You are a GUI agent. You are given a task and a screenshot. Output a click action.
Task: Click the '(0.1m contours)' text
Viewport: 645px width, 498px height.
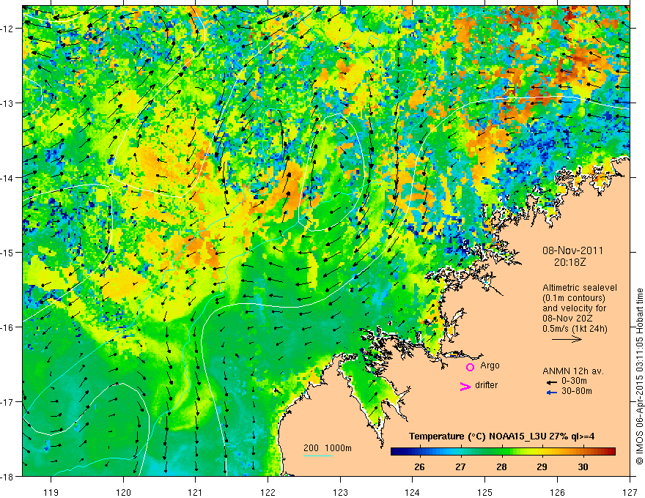pyautogui.click(x=574, y=298)
